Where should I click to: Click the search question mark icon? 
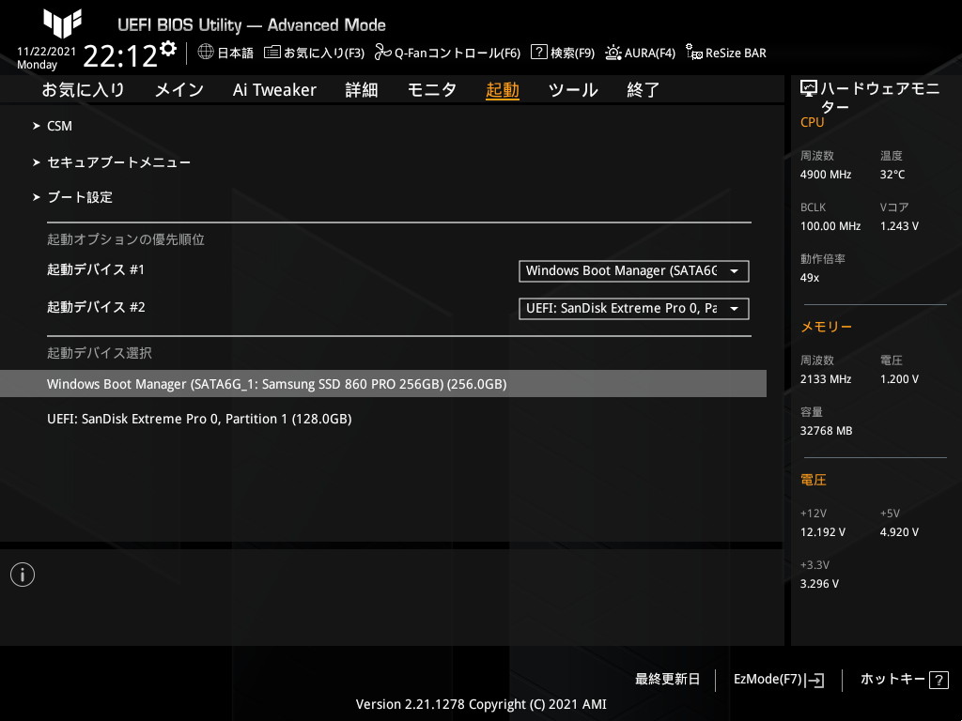coord(538,53)
